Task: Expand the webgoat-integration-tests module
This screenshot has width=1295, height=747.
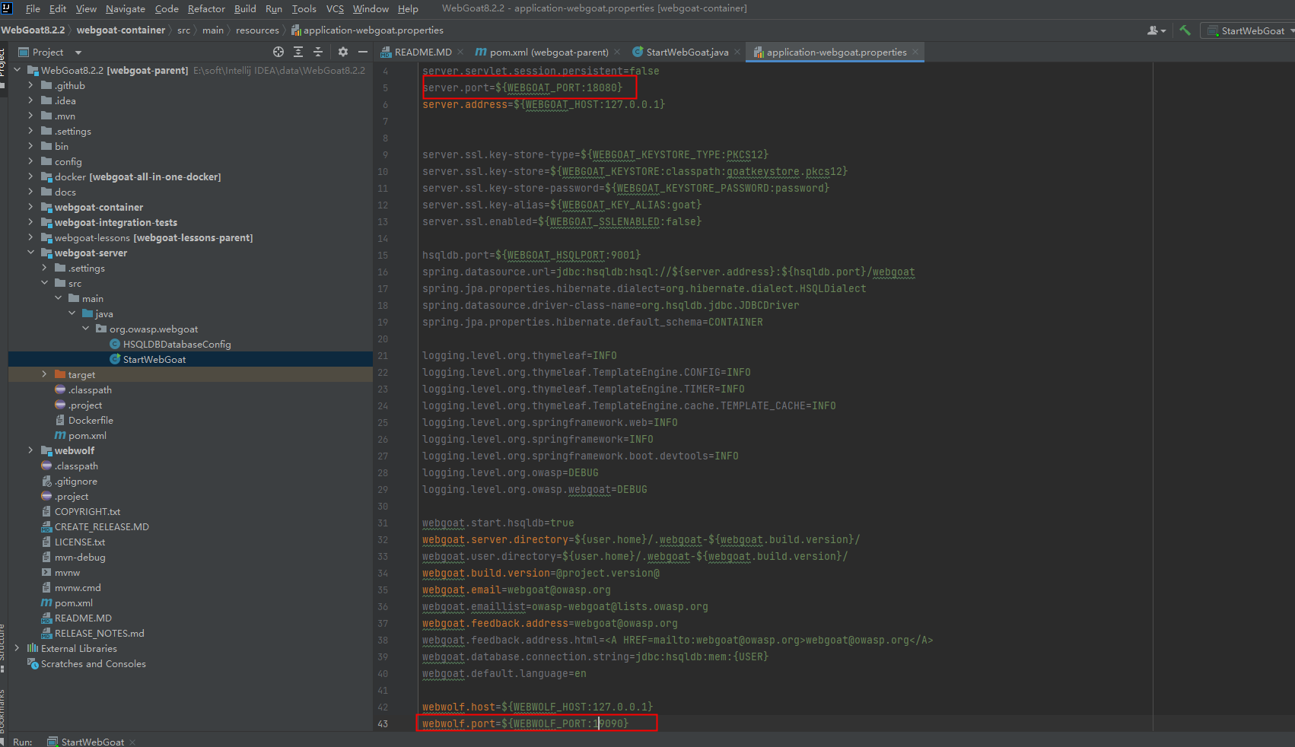Action: tap(30, 222)
